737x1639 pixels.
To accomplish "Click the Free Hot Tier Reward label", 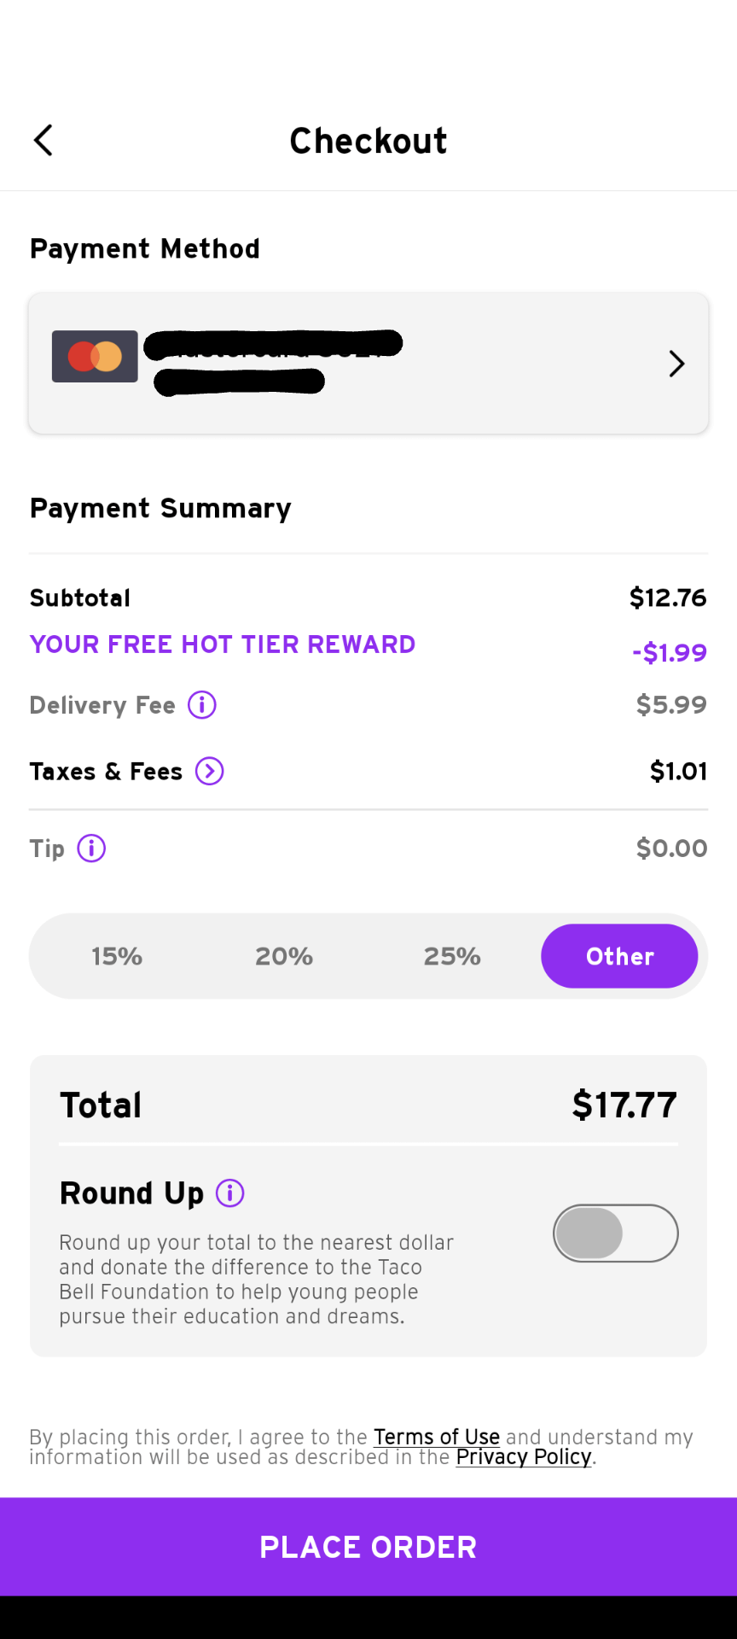I will (x=223, y=645).
